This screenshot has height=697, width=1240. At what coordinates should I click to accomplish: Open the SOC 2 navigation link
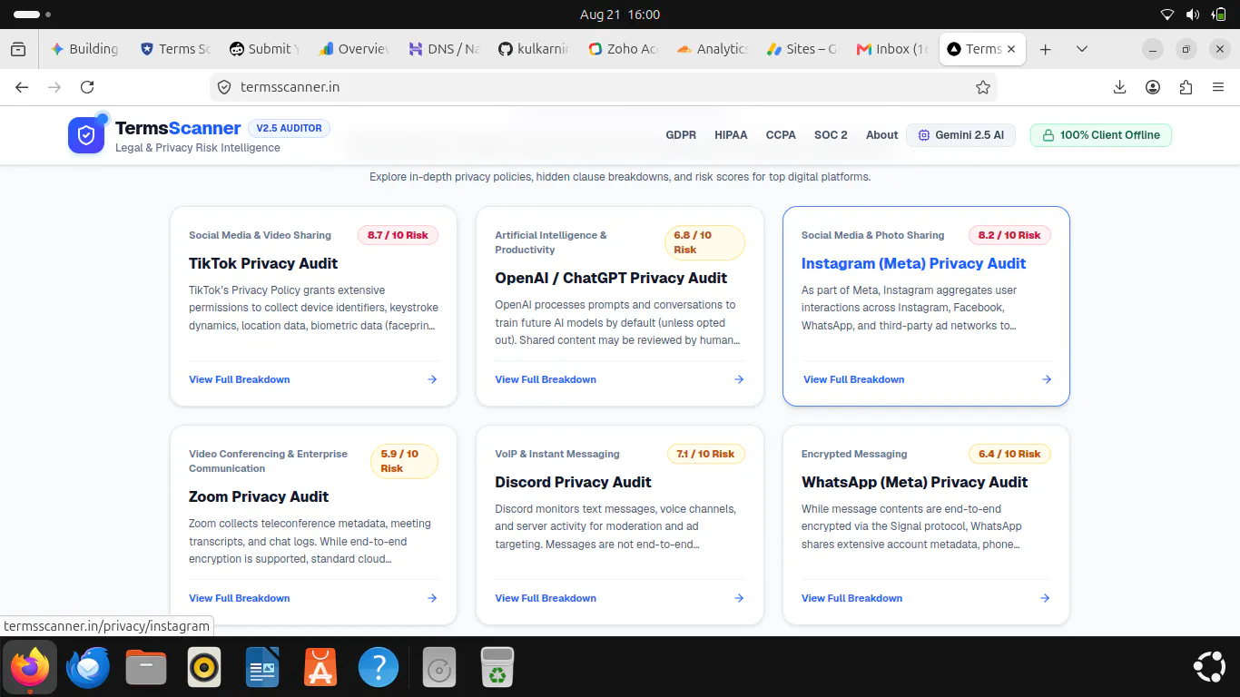click(831, 135)
